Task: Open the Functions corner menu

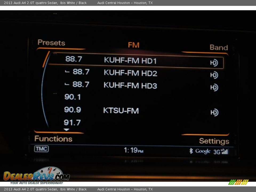Action: click(53, 139)
